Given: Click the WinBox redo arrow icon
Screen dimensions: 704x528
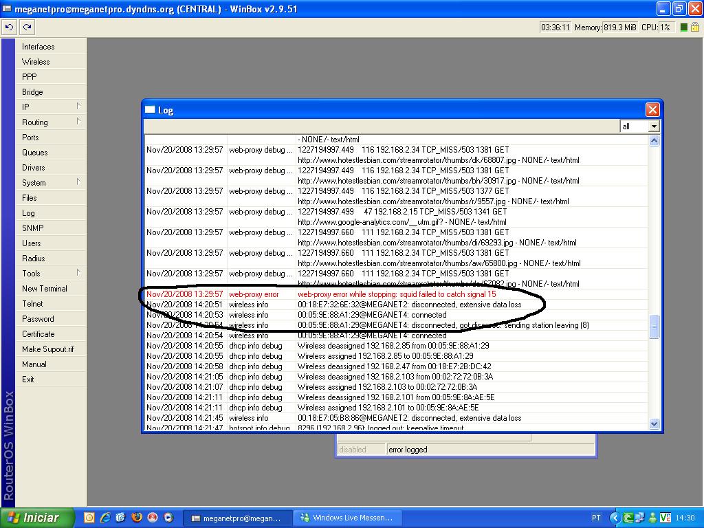Looking at the screenshot, I should [27, 27].
